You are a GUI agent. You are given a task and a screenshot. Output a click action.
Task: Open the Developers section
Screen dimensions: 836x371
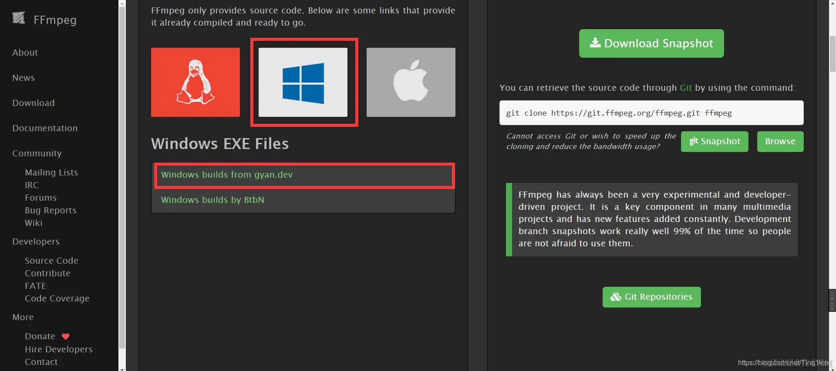(x=36, y=242)
